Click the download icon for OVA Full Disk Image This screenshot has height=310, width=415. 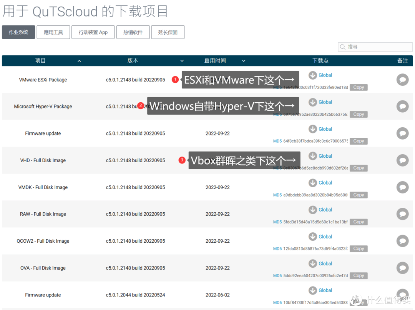(x=312, y=263)
